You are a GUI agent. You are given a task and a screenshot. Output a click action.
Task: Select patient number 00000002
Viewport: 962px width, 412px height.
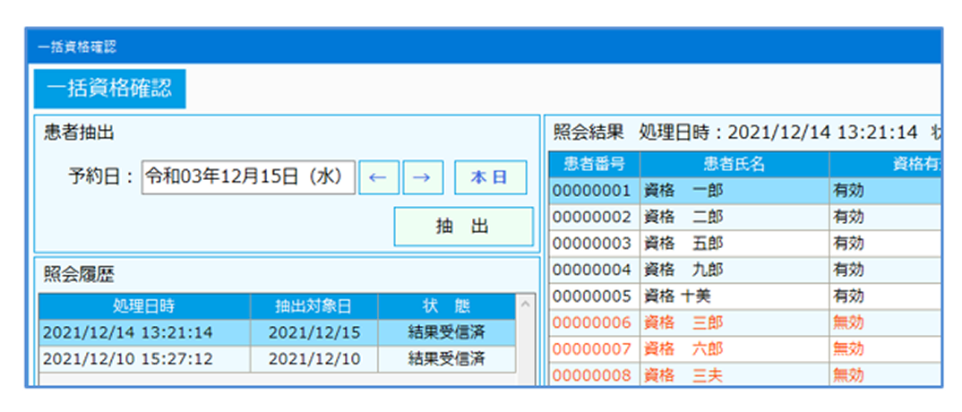pos(595,217)
